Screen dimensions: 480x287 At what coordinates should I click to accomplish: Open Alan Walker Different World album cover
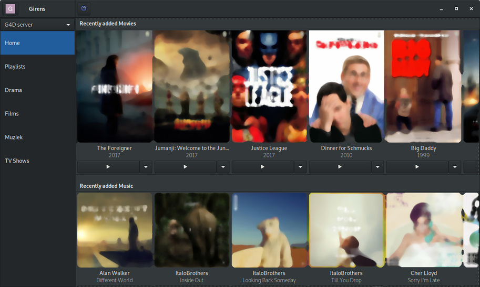click(x=115, y=230)
